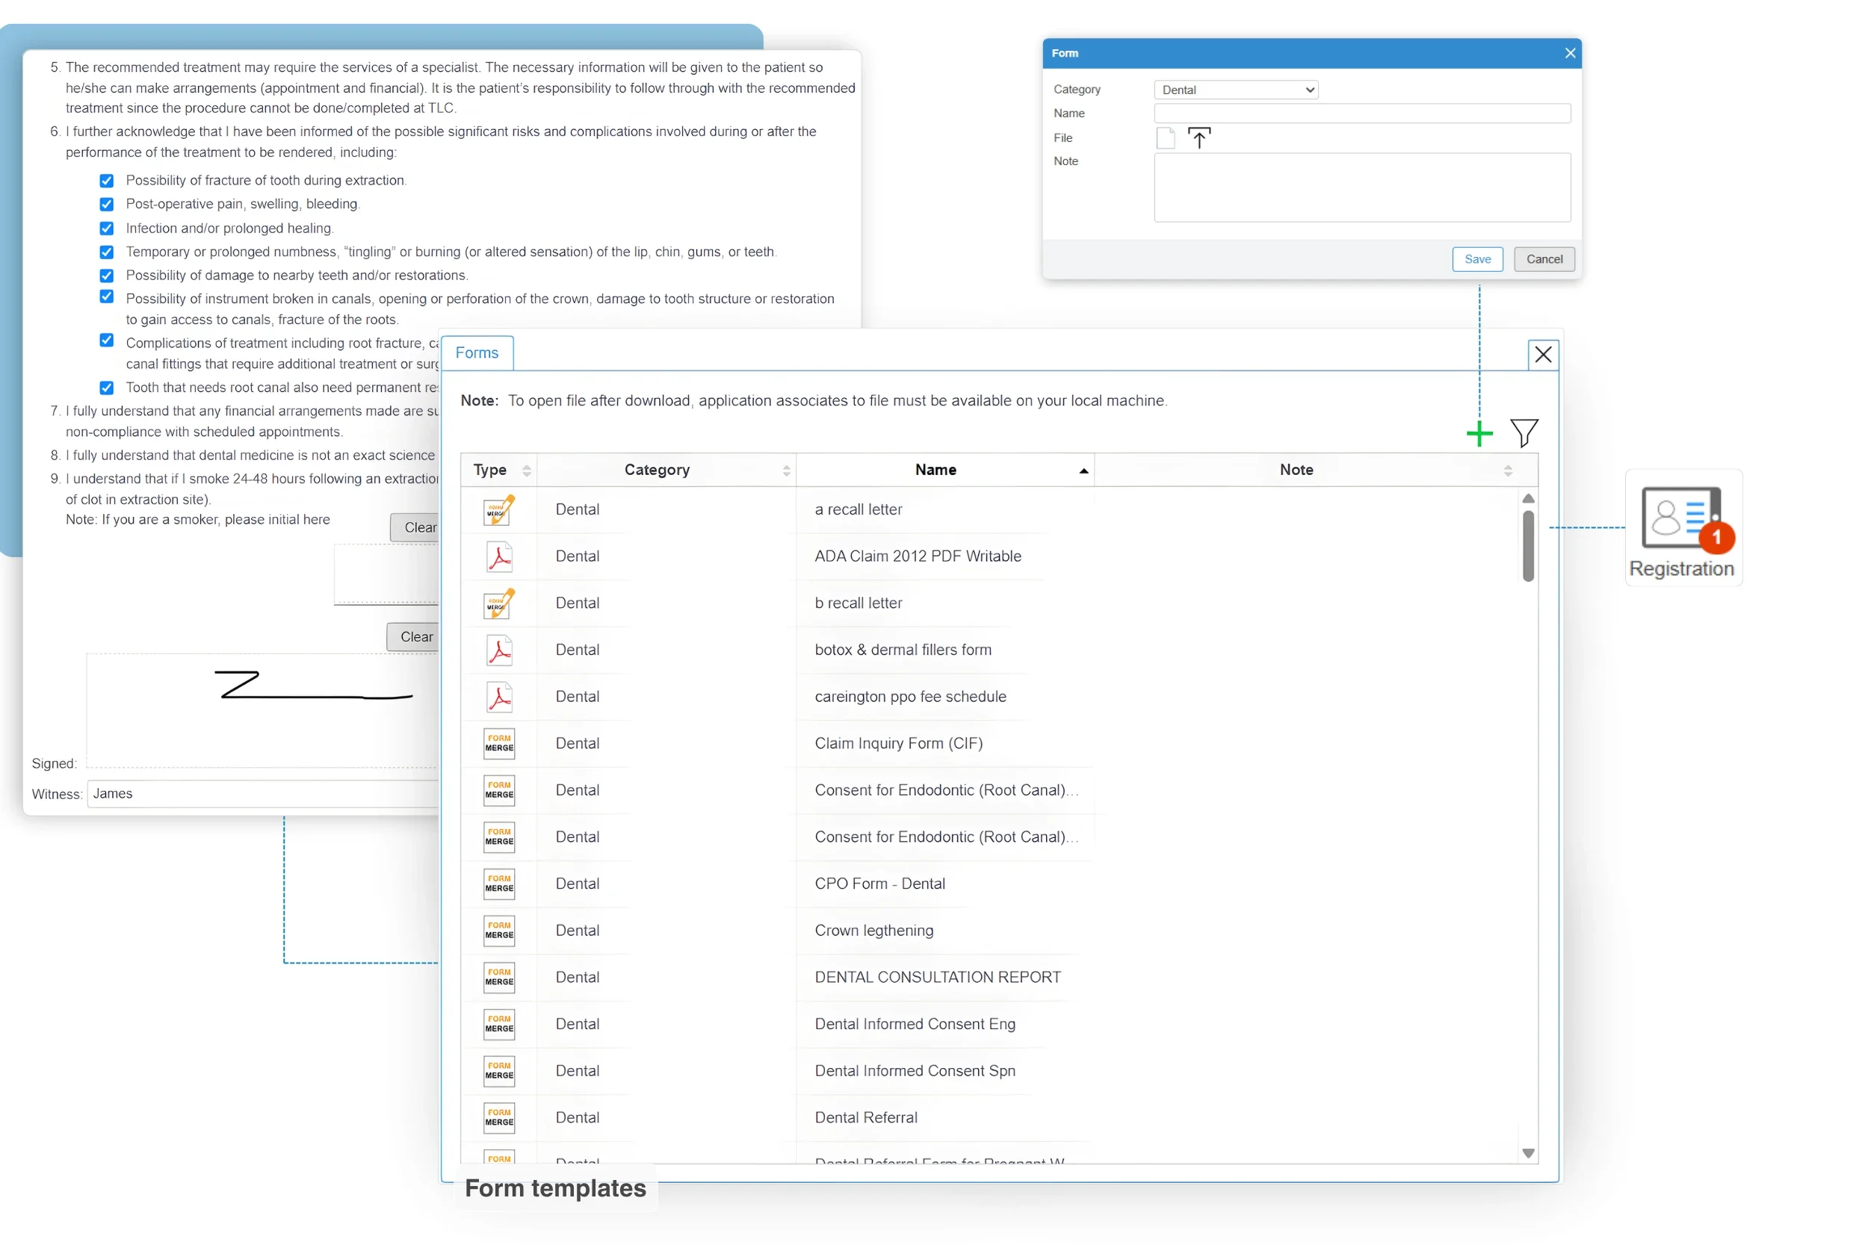Click Save in the Form dialog

click(x=1476, y=259)
